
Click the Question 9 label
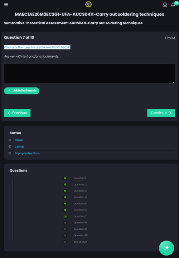pos(80,229)
